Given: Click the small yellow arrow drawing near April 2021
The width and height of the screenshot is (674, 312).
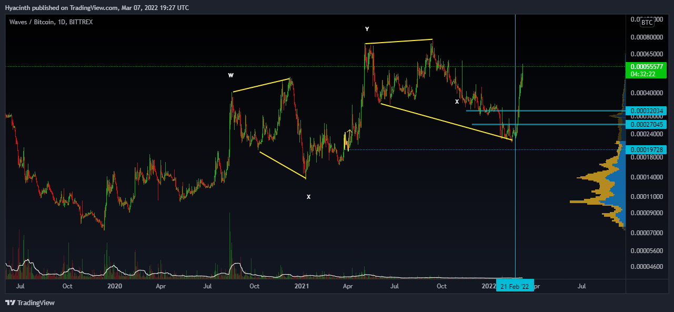Looking at the screenshot, I should point(347,140).
